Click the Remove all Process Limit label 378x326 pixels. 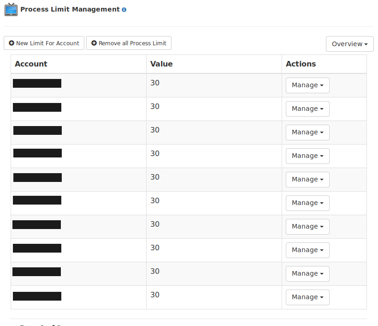coord(132,43)
